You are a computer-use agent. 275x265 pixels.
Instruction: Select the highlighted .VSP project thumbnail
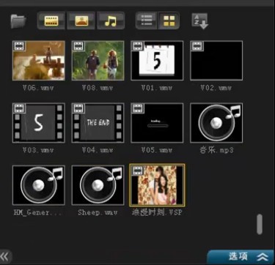coord(157,185)
